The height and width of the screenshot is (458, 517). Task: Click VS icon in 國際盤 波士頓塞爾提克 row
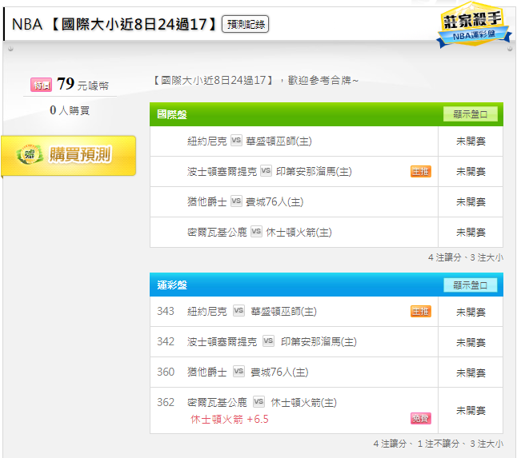tap(266, 171)
